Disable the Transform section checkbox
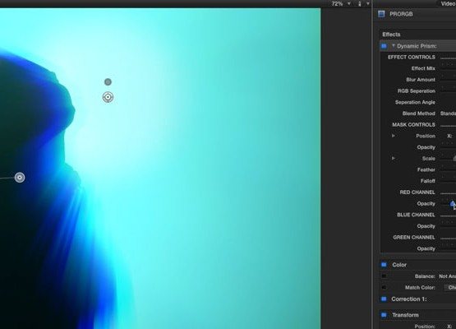The width and height of the screenshot is (456, 329). 384,315
